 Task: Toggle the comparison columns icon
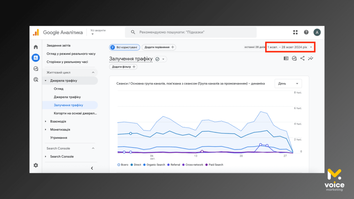pyautogui.click(x=286, y=58)
